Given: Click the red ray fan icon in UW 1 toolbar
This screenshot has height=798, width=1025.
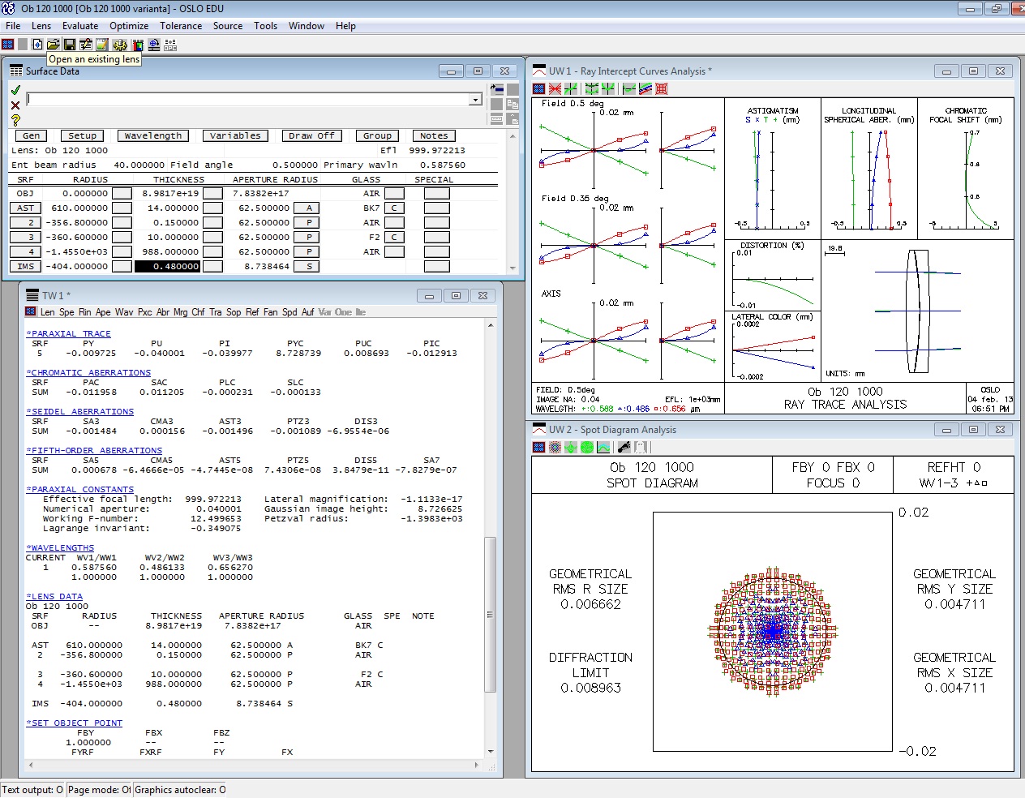Looking at the screenshot, I should tap(555, 88).
